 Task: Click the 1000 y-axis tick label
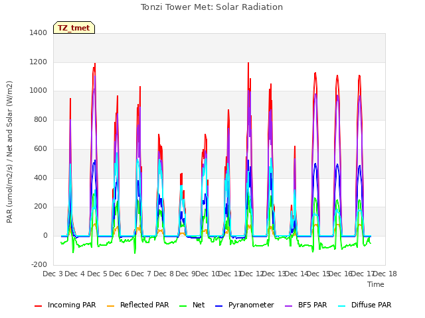[39, 91]
